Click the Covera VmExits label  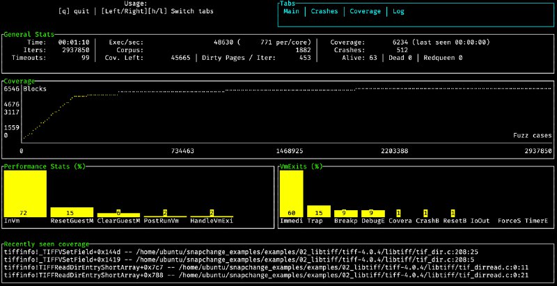[400, 221]
